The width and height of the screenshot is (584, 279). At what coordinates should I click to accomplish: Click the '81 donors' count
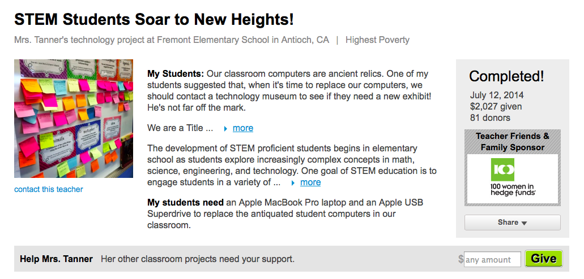pyautogui.click(x=490, y=118)
